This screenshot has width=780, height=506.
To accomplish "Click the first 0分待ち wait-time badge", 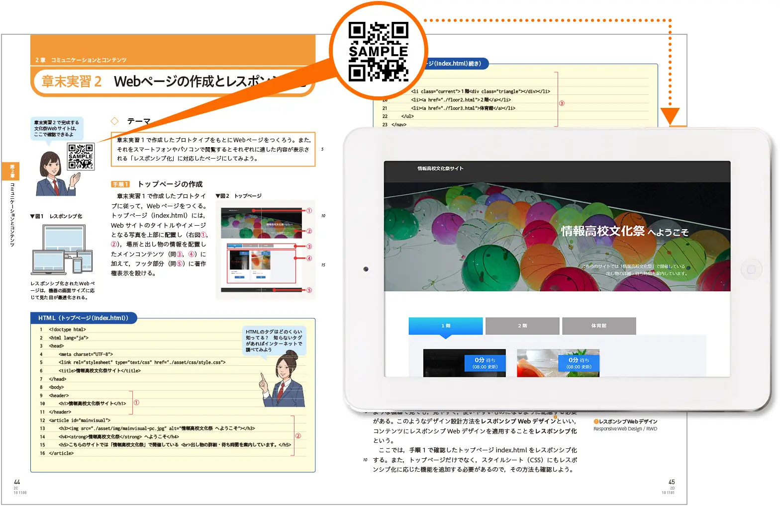I will 485,363.
